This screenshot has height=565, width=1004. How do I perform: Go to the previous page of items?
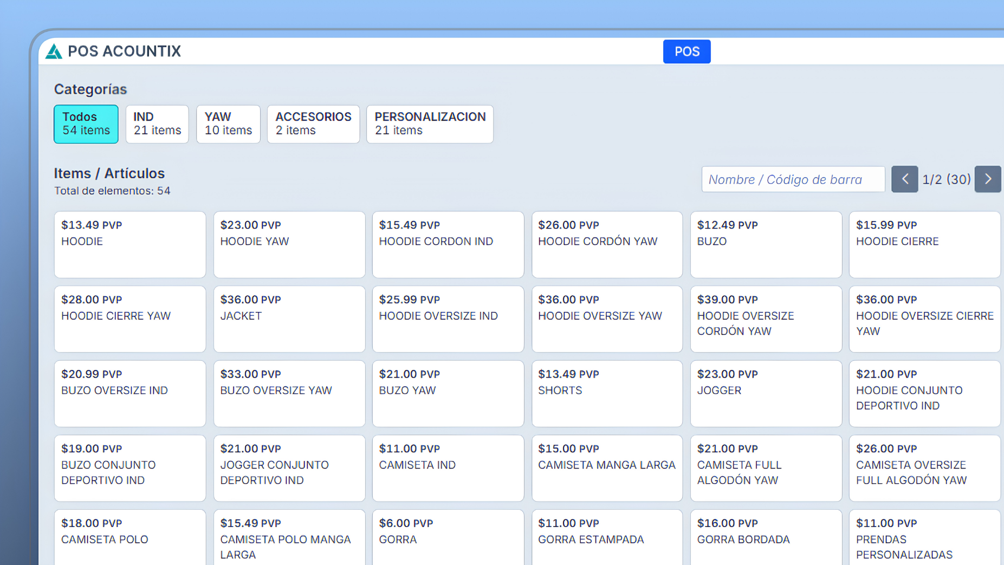click(904, 179)
